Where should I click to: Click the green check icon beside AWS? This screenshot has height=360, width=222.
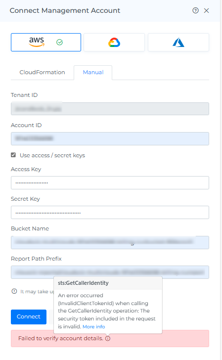coord(60,42)
